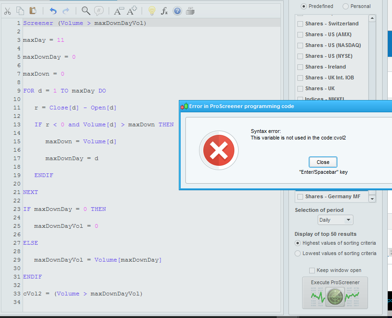Open help with the question mark icon
392x318 pixels.
click(x=177, y=11)
